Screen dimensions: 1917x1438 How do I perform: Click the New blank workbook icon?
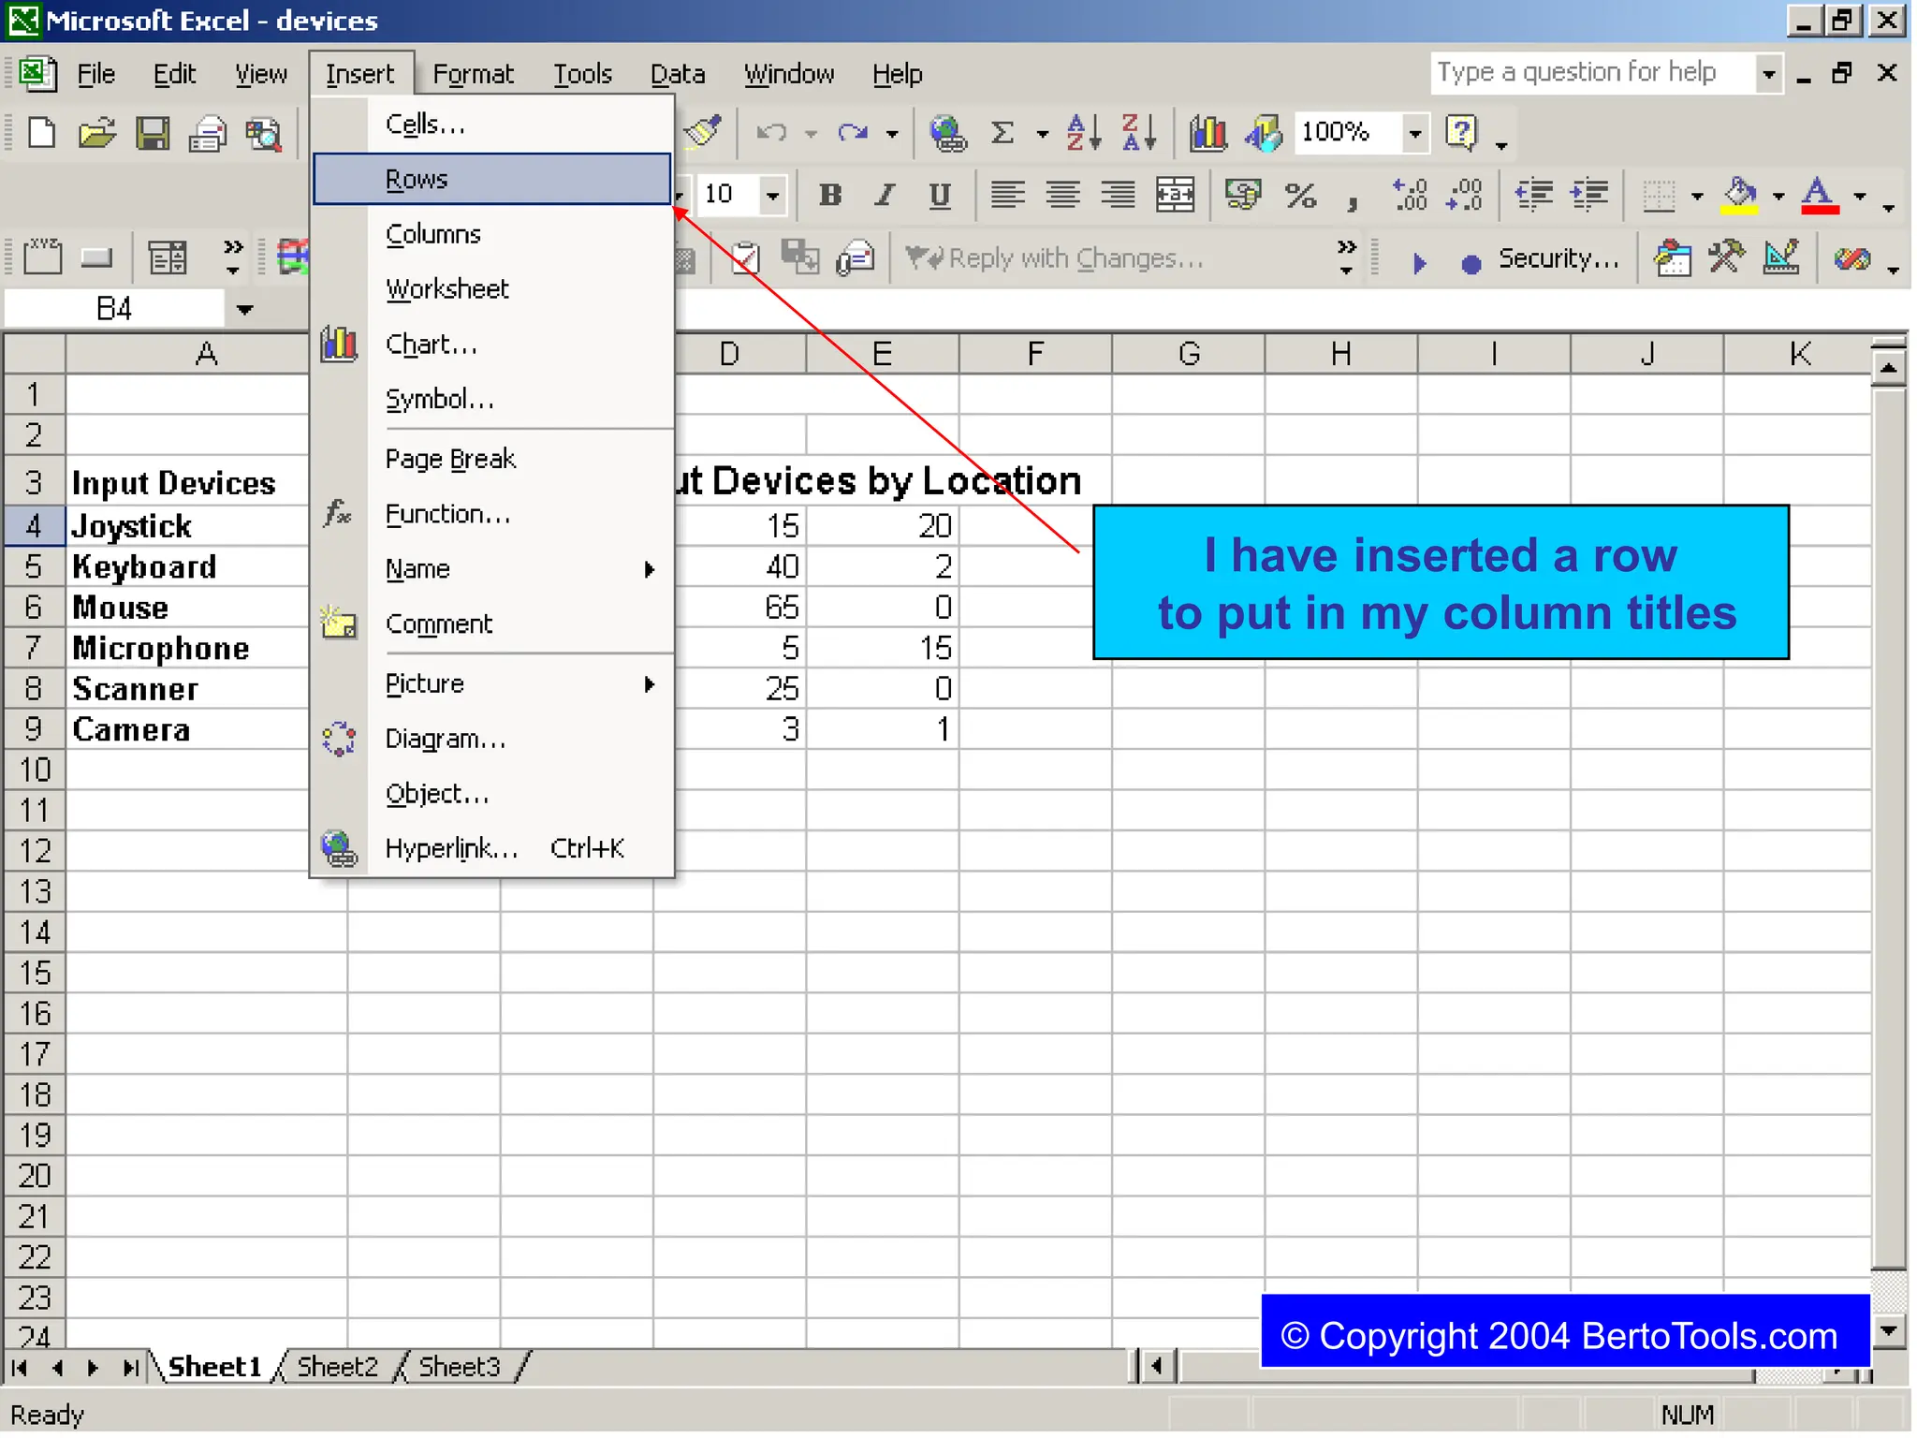tap(41, 134)
